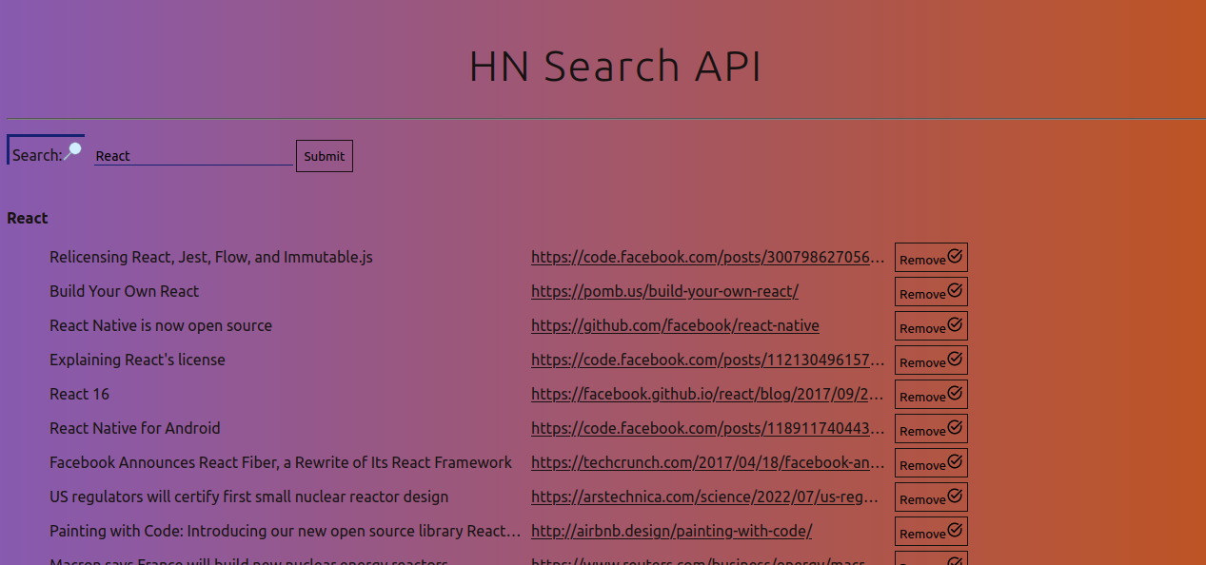Open the techcrunch.com facebook article link
The image size is (1206, 565).
tap(708, 462)
